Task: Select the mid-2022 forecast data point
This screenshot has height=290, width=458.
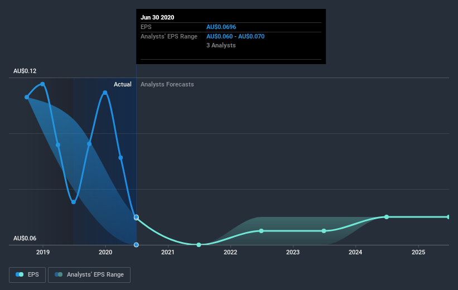Action: tap(261, 231)
